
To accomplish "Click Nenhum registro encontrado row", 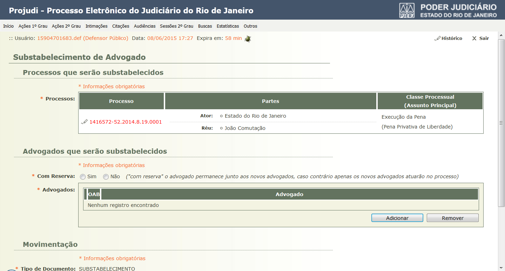I will (x=281, y=205).
